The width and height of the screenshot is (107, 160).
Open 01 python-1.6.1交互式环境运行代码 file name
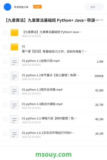(48, 133)
